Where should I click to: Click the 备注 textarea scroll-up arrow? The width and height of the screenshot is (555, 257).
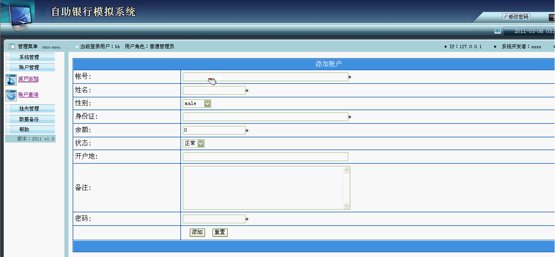coord(346,170)
